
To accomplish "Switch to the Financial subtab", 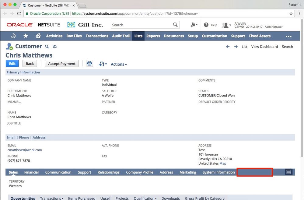I will pos(31,172).
